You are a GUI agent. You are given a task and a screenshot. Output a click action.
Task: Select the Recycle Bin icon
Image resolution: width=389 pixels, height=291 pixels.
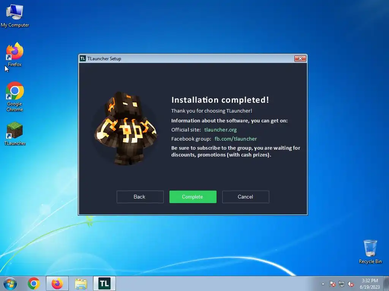click(370, 252)
